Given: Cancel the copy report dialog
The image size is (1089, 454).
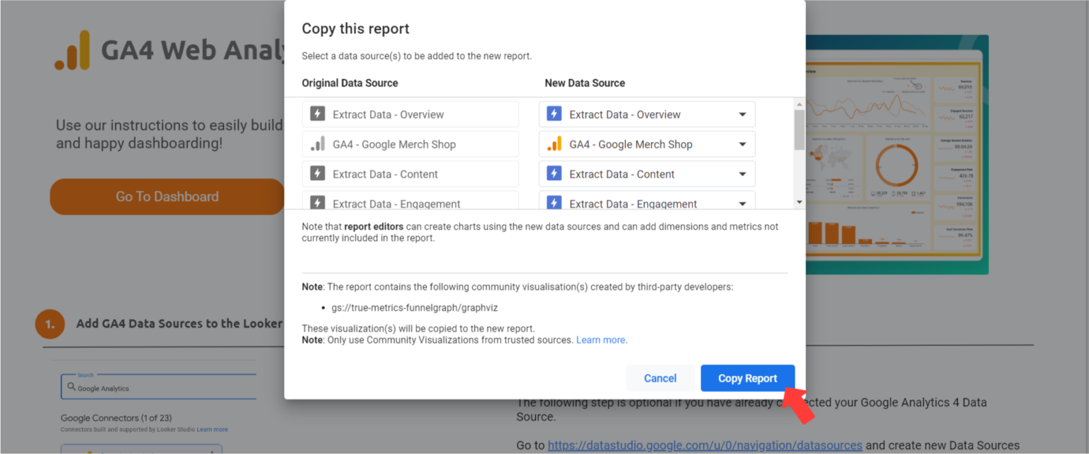Looking at the screenshot, I should tap(659, 378).
